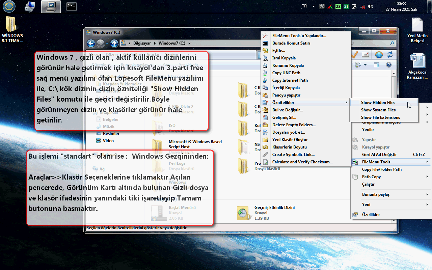Toggle Show Hidden Files
Viewport: 432px width, 270px height.
pyautogui.click(x=384, y=103)
